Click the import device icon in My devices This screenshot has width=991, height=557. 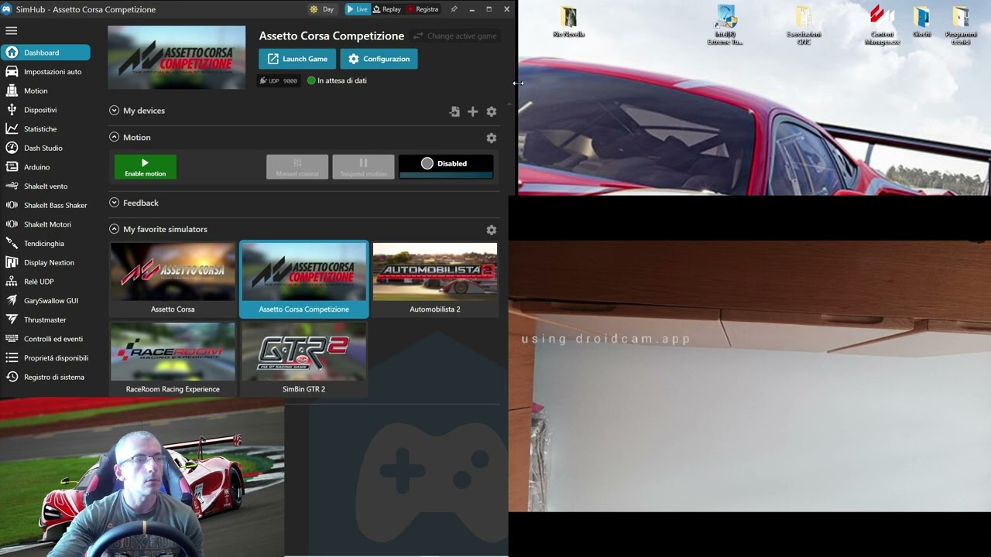click(x=454, y=111)
